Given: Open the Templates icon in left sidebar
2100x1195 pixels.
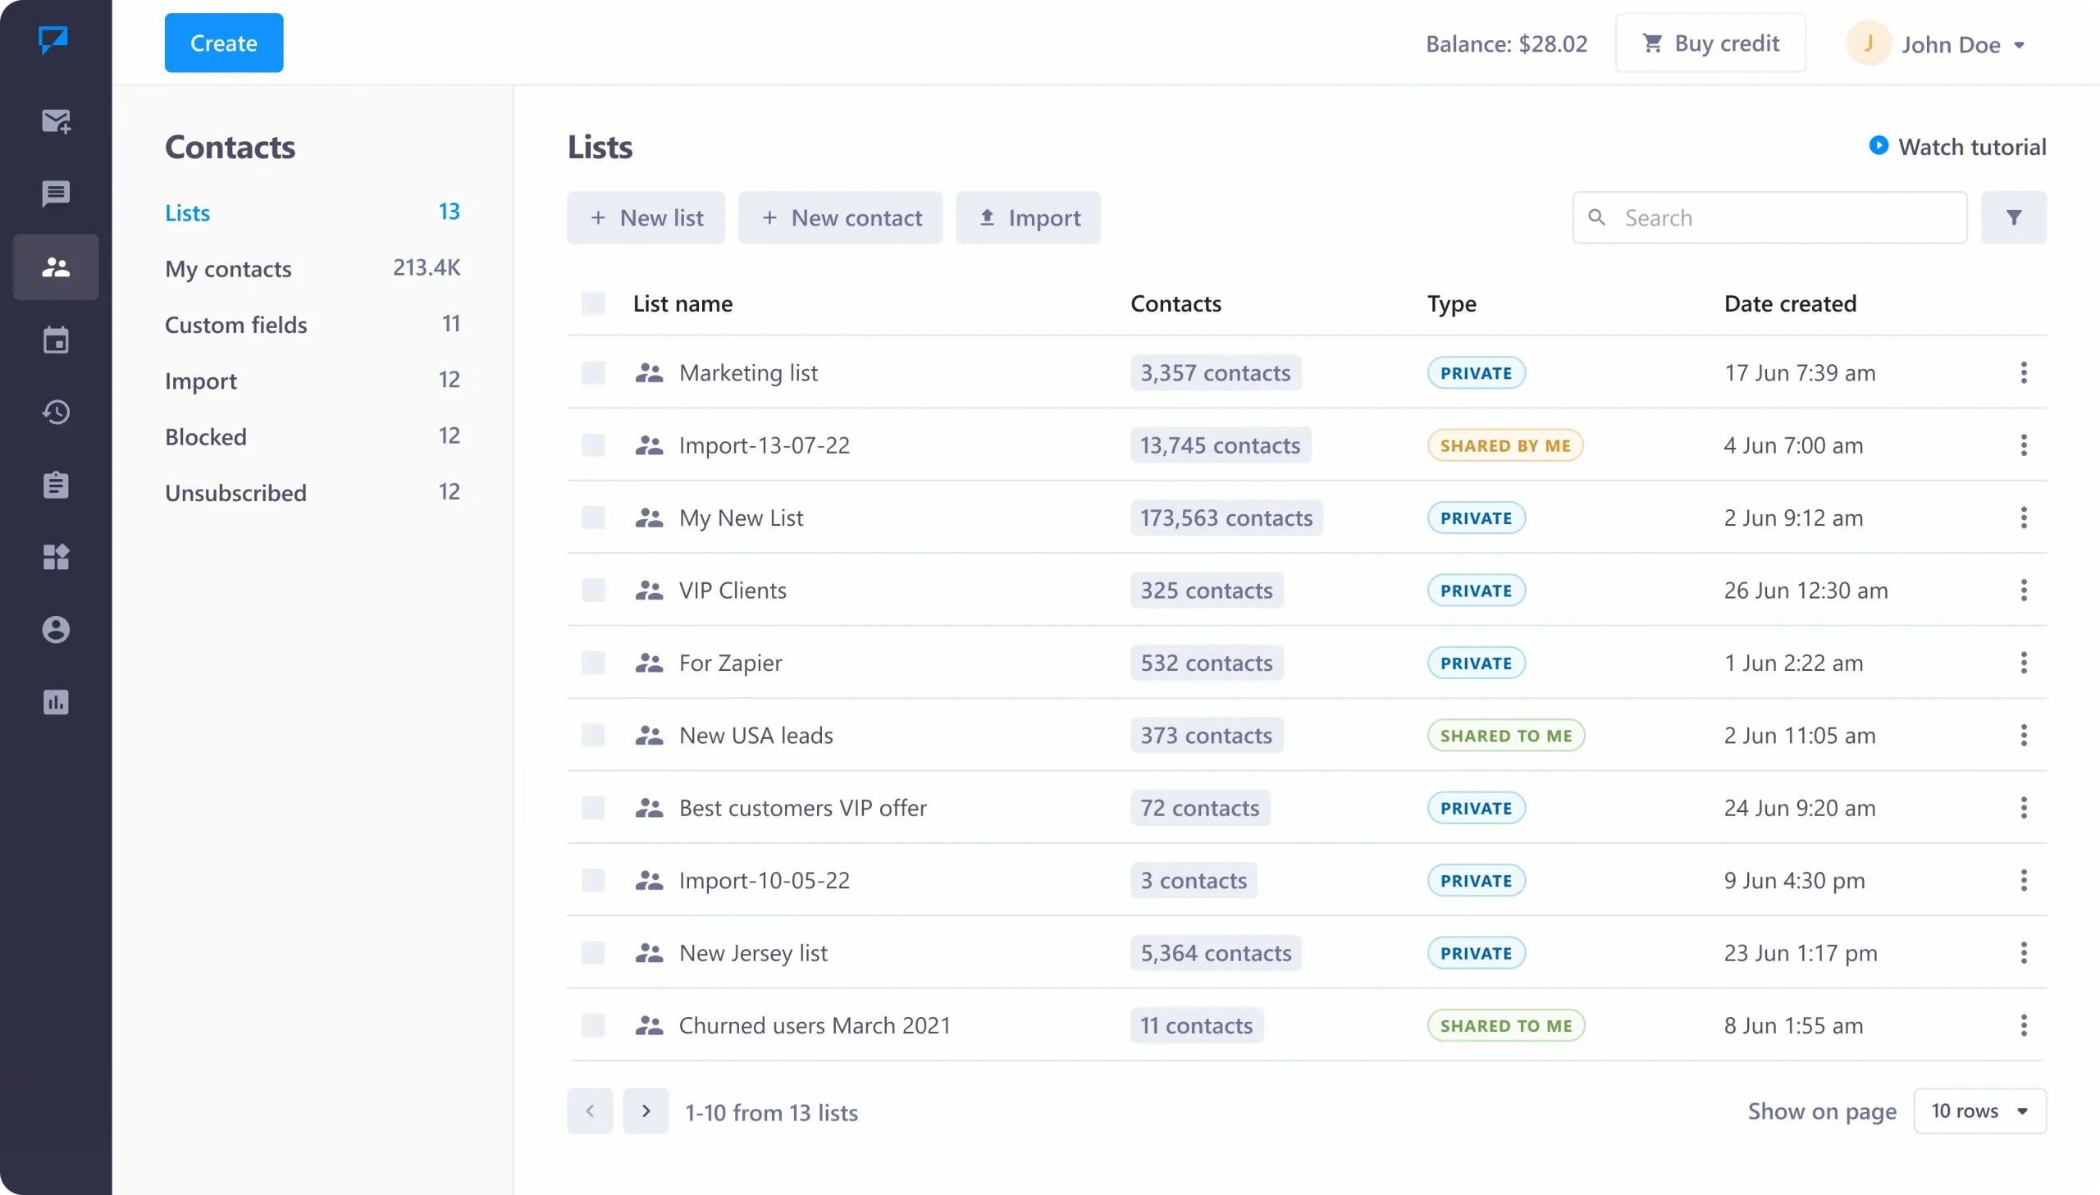Looking at the screenshot, I should [x=57, y=485].
